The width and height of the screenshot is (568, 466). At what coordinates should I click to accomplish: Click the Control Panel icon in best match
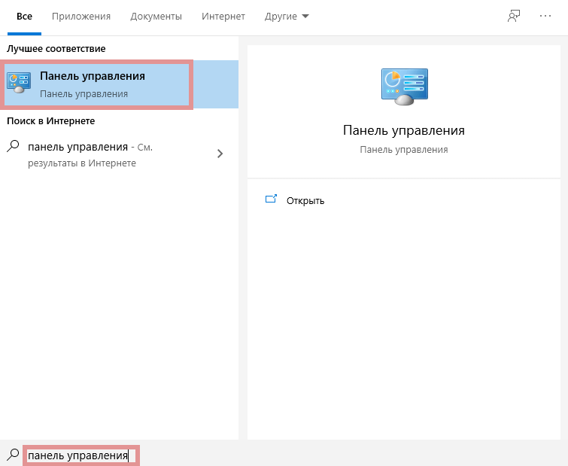tap(19, 83)
